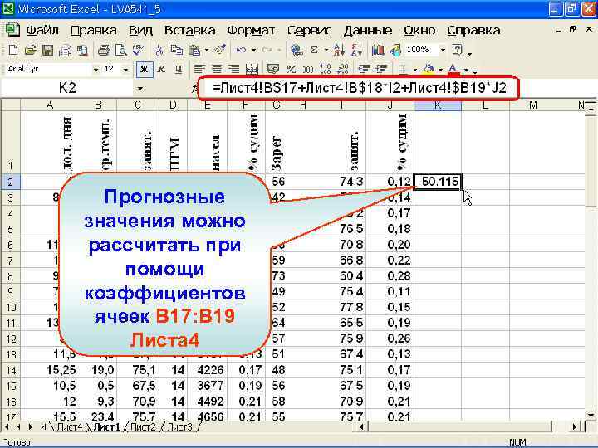Save the workbook with the floppy icon
The height and width of the screenshot is (448, 598).
47,50
